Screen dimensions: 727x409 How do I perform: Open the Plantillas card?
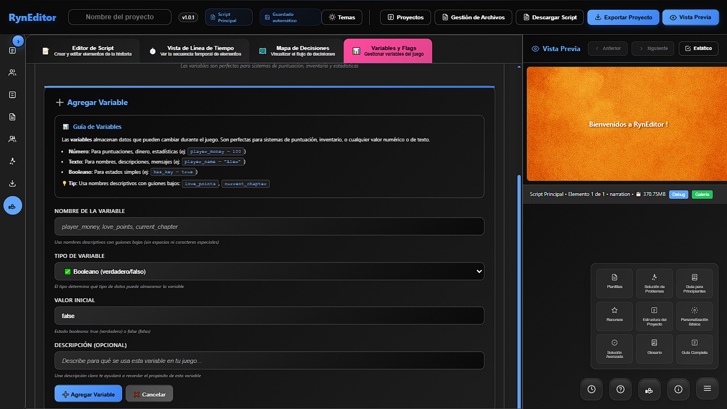(615, 283)
